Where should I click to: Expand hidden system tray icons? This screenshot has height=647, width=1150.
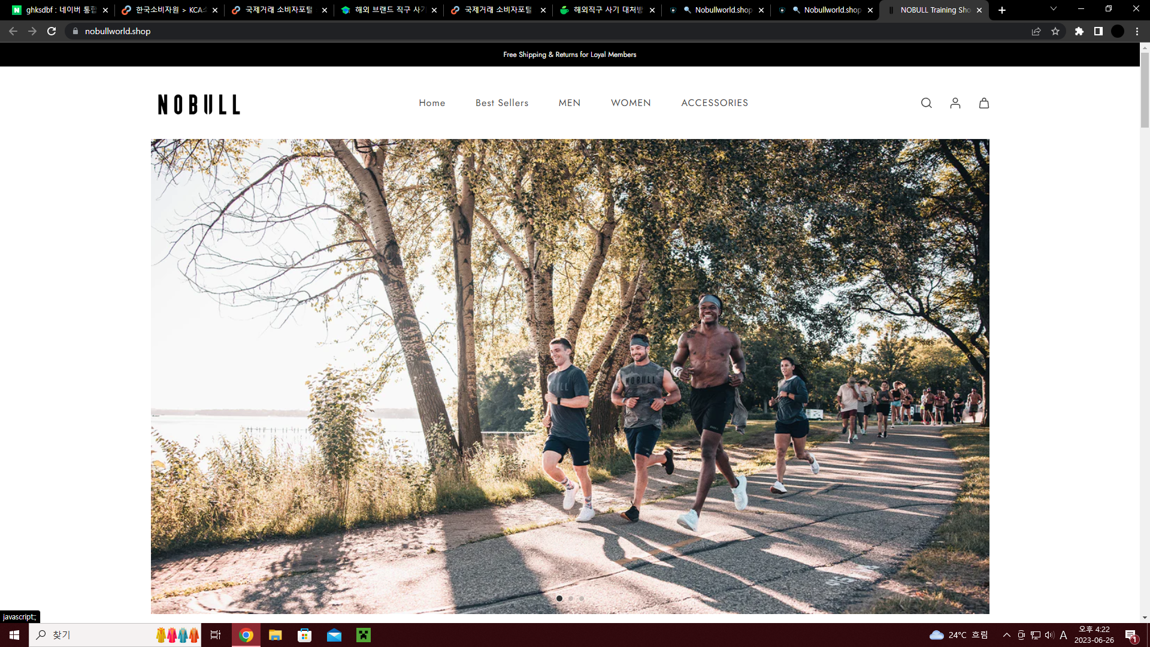[1007, 635]
